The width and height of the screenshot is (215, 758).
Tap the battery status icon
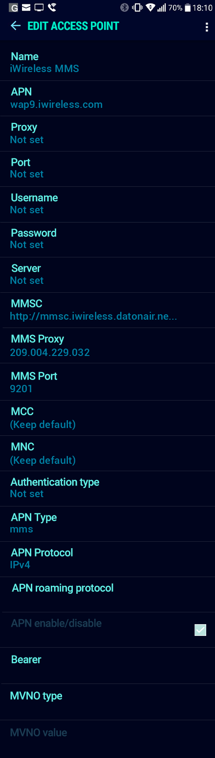tap(187, 7)
